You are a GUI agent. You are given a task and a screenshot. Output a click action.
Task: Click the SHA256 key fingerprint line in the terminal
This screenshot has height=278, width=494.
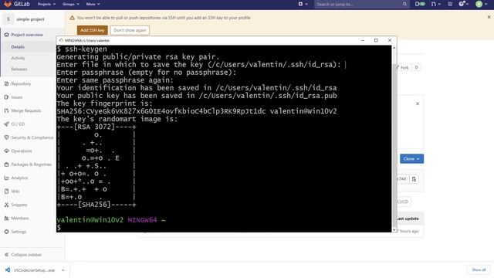[197, 111]
